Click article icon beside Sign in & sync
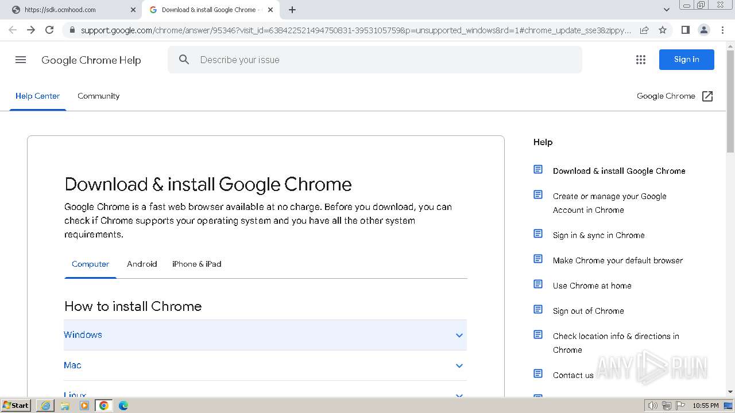Image resolution: width=735 pixels, height=413 pixels. (538, 234)
